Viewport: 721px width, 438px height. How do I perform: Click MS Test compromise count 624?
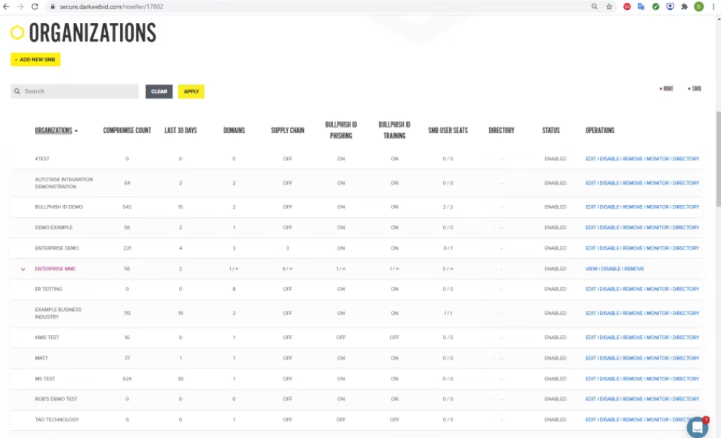click(x=127, y=379)
